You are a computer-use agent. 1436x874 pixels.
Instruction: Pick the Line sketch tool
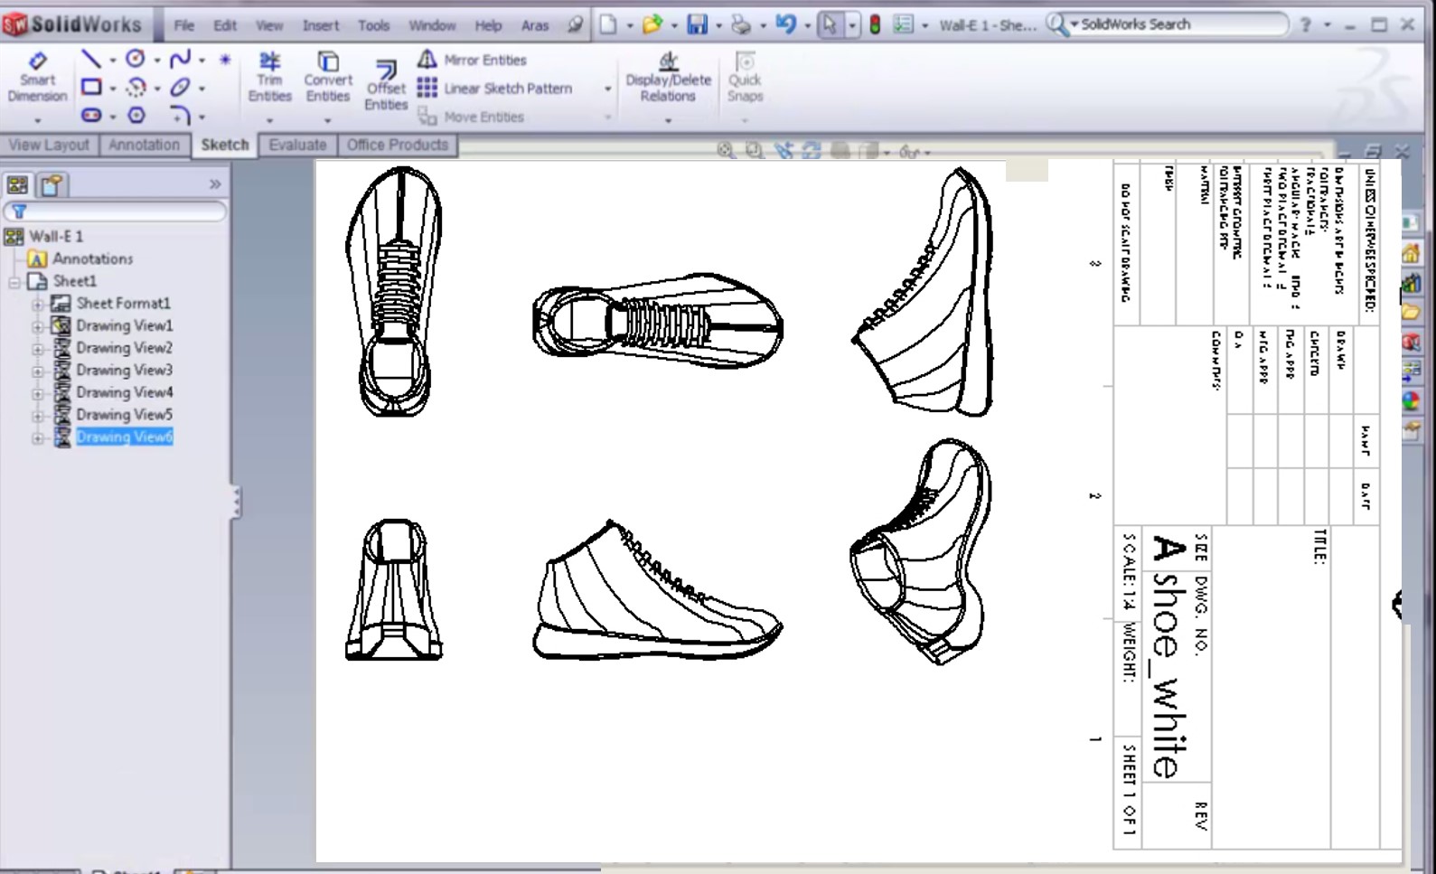point(91,60)
